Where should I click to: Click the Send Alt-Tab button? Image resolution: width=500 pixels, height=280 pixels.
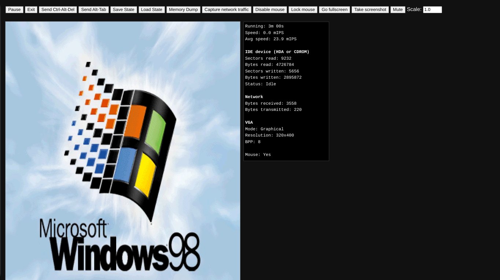coord(93,10)
